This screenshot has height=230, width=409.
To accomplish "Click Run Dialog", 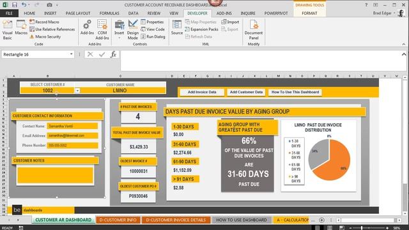I will pyautogui.click(x=153, y=37).
